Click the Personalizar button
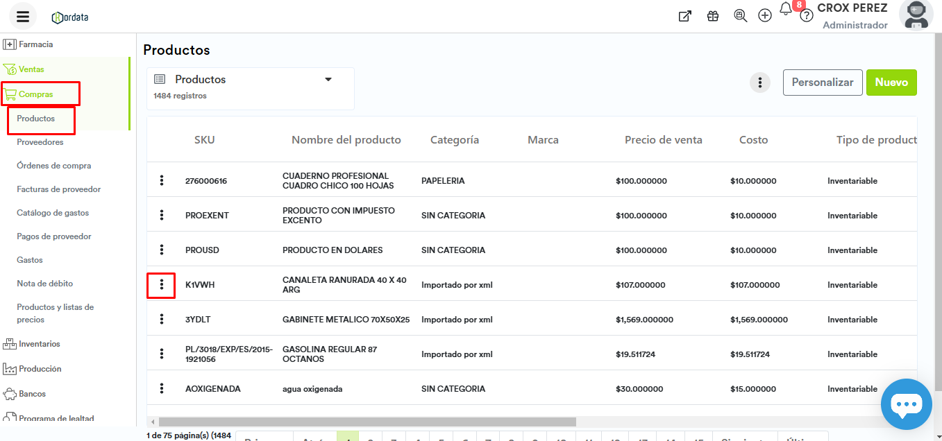The image size is (942, 441). tap(823, 83)
